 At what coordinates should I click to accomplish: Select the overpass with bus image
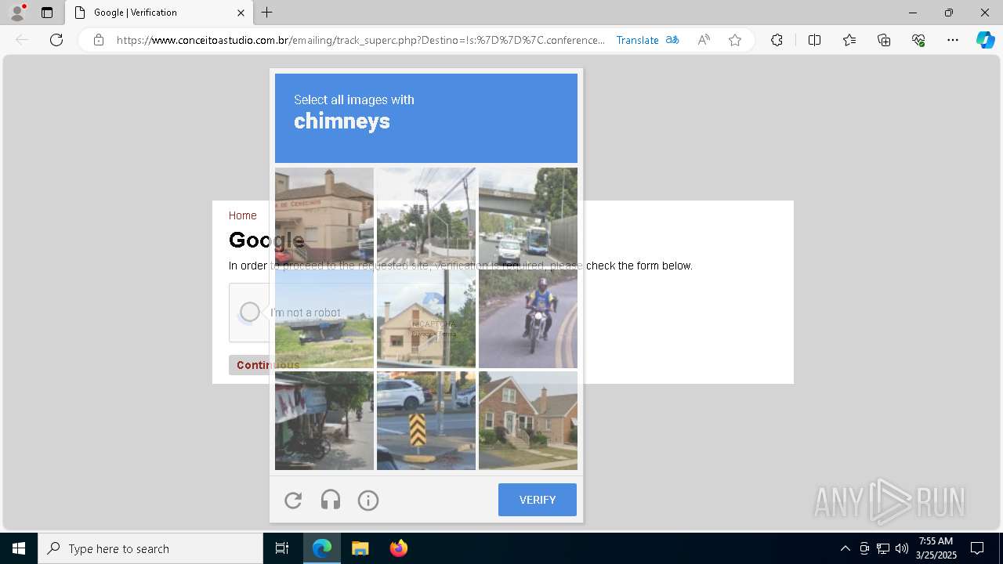(528, 217)
